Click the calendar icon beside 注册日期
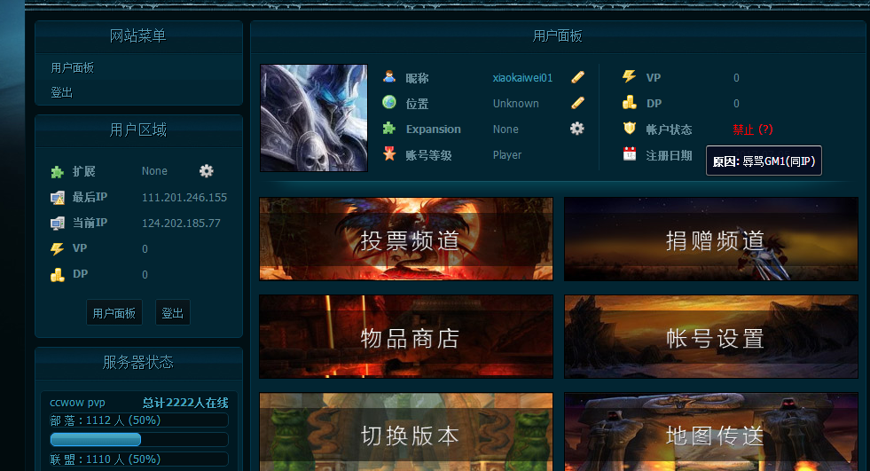Viewport: 870px width, 471px height. tap(630, 154)
